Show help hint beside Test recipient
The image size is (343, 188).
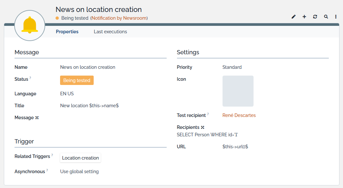click(208, 114)
